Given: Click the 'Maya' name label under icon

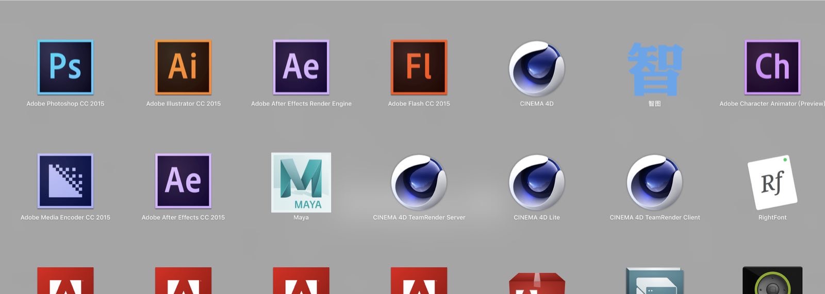Looking at the screenshot, I should pyautogui.click(x=301, y=217).
